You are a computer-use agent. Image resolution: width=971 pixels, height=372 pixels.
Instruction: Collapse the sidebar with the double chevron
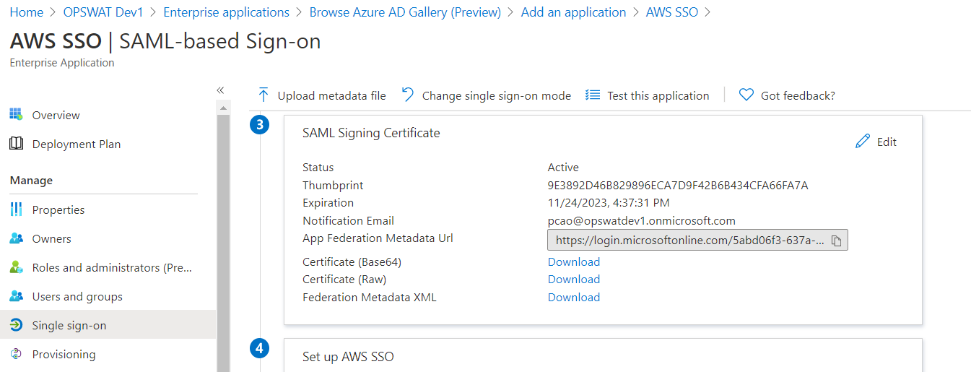(220, 90)
